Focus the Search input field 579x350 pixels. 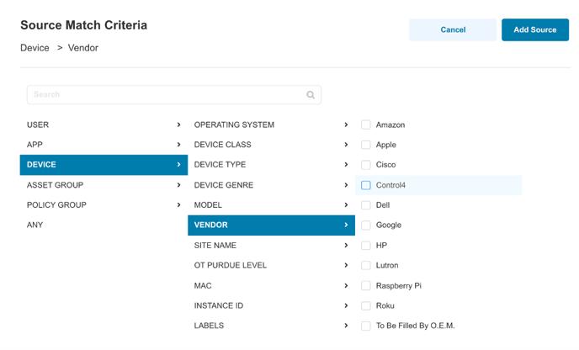(x=174, y=95)
